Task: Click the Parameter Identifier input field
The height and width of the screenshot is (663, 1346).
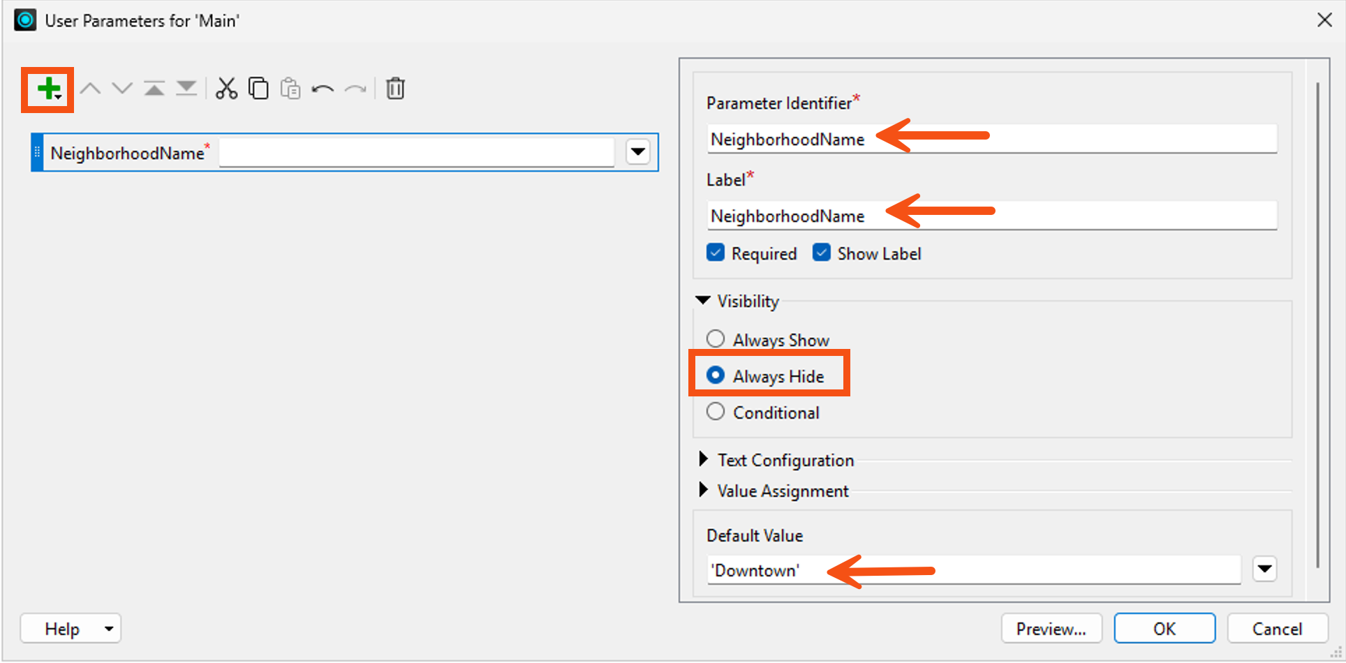Action: [992, 139]
